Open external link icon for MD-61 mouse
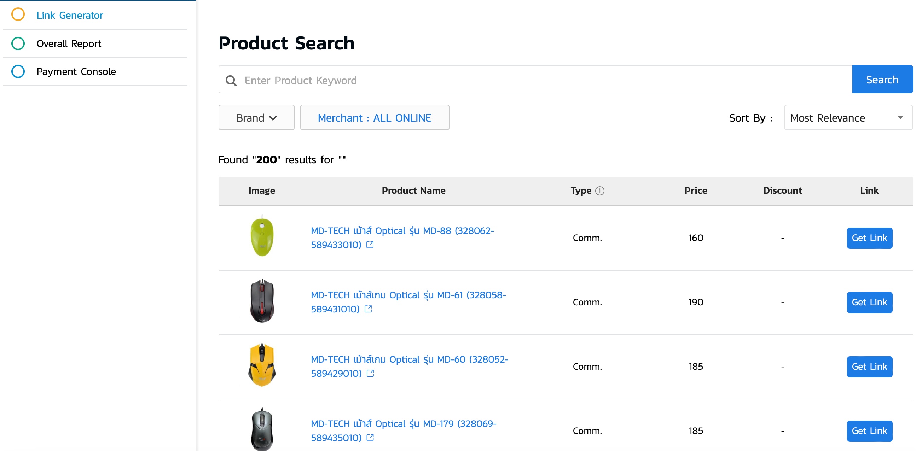The height and width of the screenshot is (451, 916). pyautogui.click(x=368, y=309)
